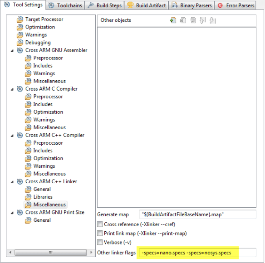Click the Target Processor folder icon
The height and width of the screenshot is (263, 265).
[x=20, y=19]
